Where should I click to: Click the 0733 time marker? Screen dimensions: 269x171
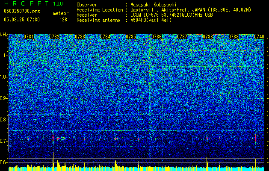click(80, 37)
